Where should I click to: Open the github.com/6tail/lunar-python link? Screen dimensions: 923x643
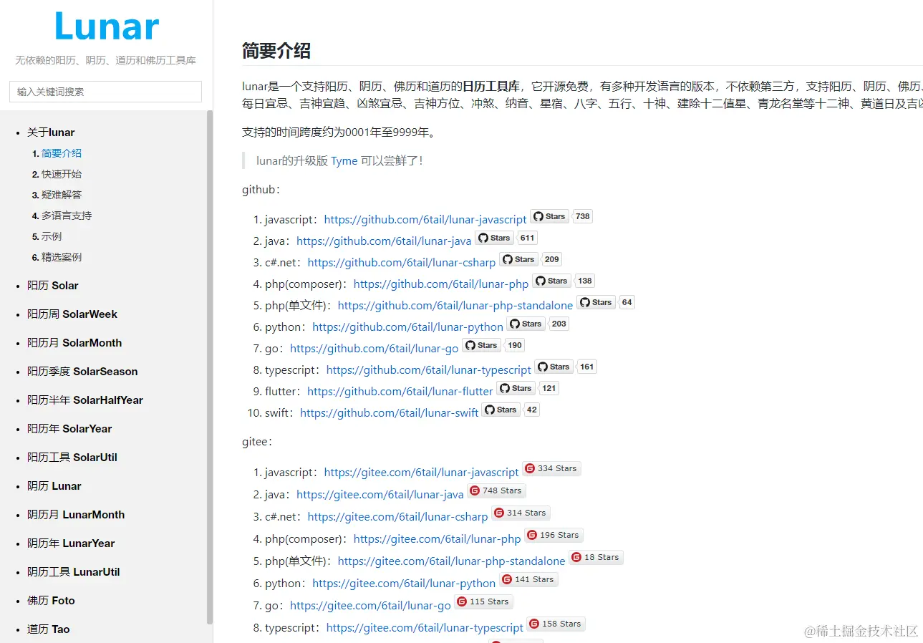click(x=408, y=327)
